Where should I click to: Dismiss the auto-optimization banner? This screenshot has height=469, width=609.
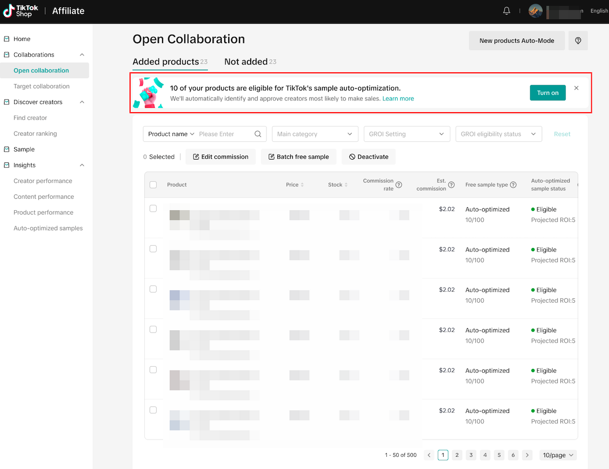(576, 88)
